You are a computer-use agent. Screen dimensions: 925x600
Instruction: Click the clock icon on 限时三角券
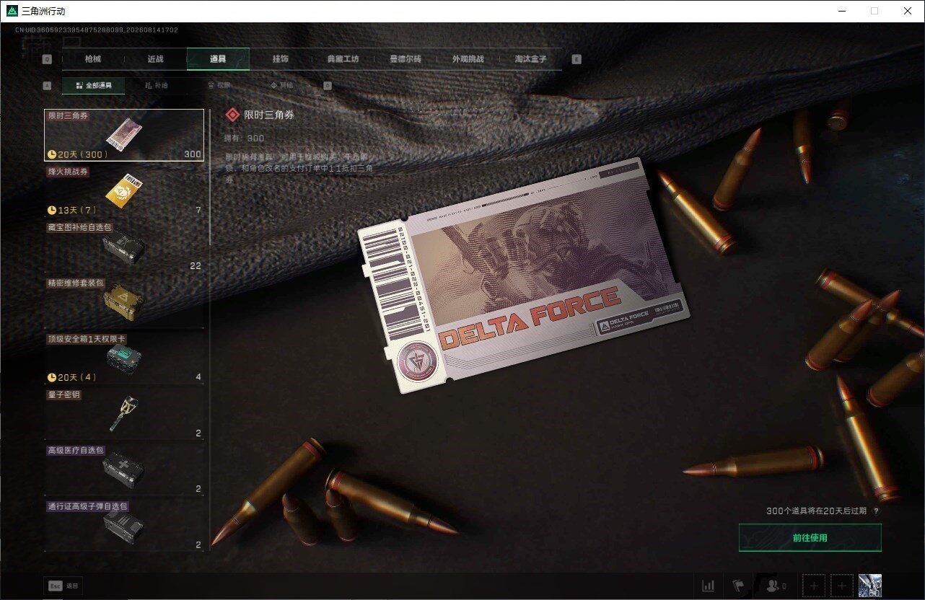pyautogui.click(x=52, y=154)
